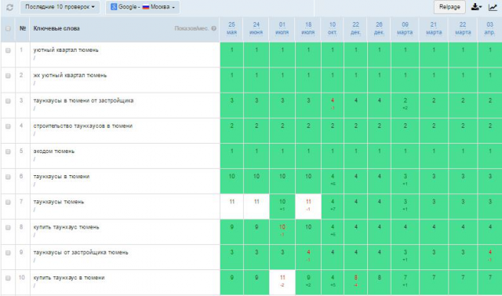This screenshot has height=296, width=502.
Task: Select keyword жк уютный квартал тюмень
Action: tap(70, 75)
